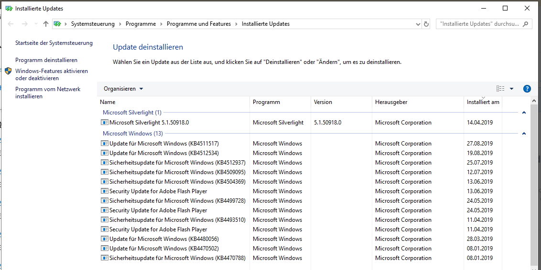541x270 pixels.
Task: Select "Sicherheitsupdate für Microsoft Windows (KB4509095)"
Action: [177, 172]
